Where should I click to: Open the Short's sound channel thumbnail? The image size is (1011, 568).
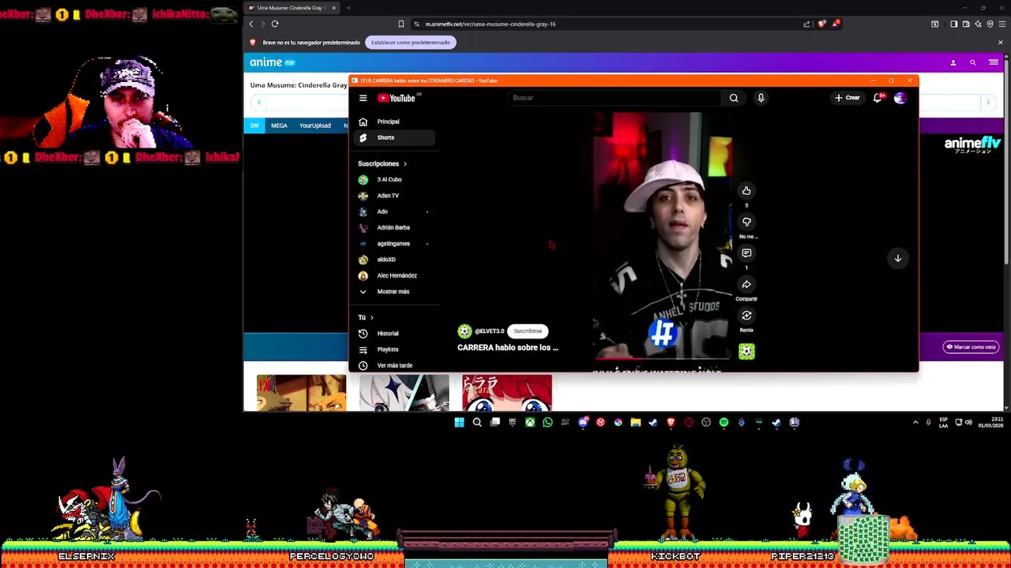(x=746, y=352)
